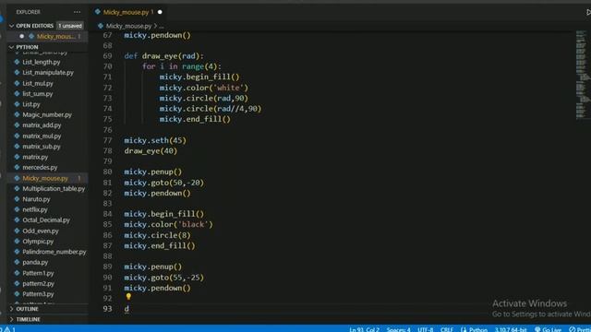Click the UTF-8 encoding selector
This screenshot has width=591, height=332.
[x=425, y=329]
